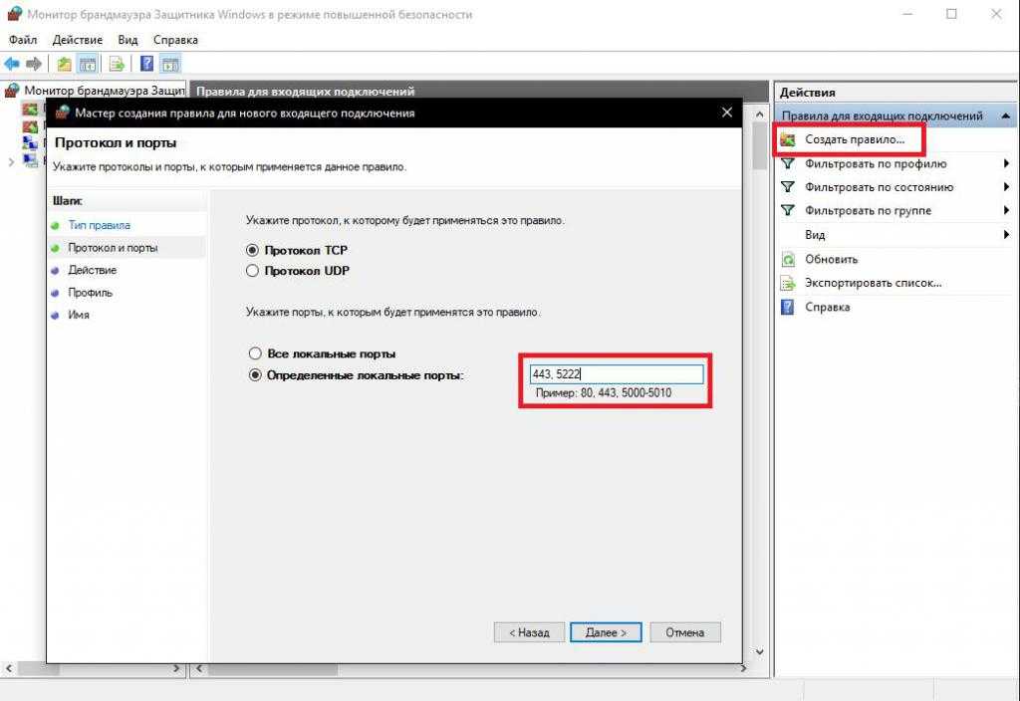Image resolution: width=1020 pixels, height=701 pixels.
Task: Click the export list toolbar icon
Action: click(x=117, y=64)
